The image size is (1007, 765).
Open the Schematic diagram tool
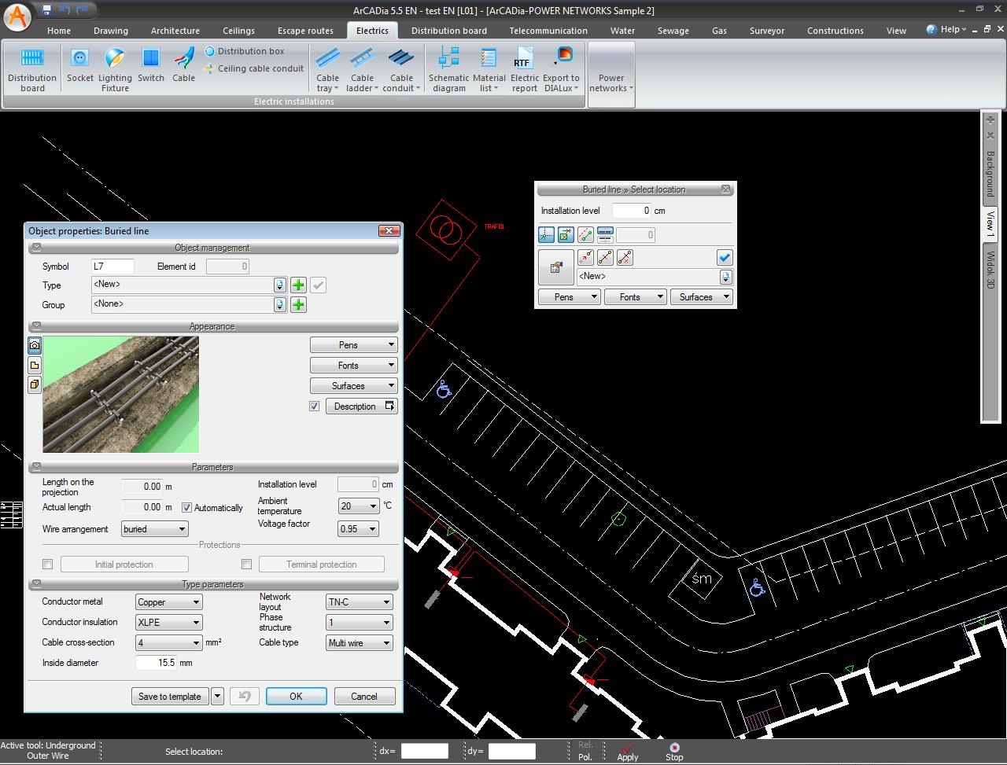click(448, 59)
